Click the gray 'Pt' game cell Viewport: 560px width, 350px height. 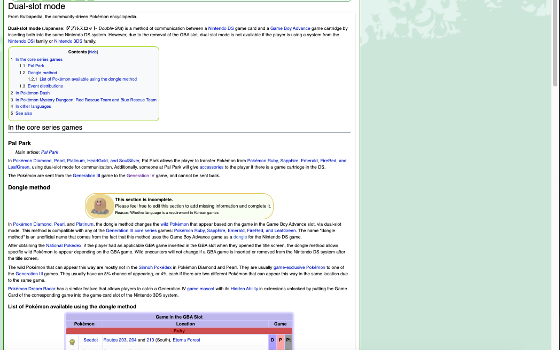[289, 340]
